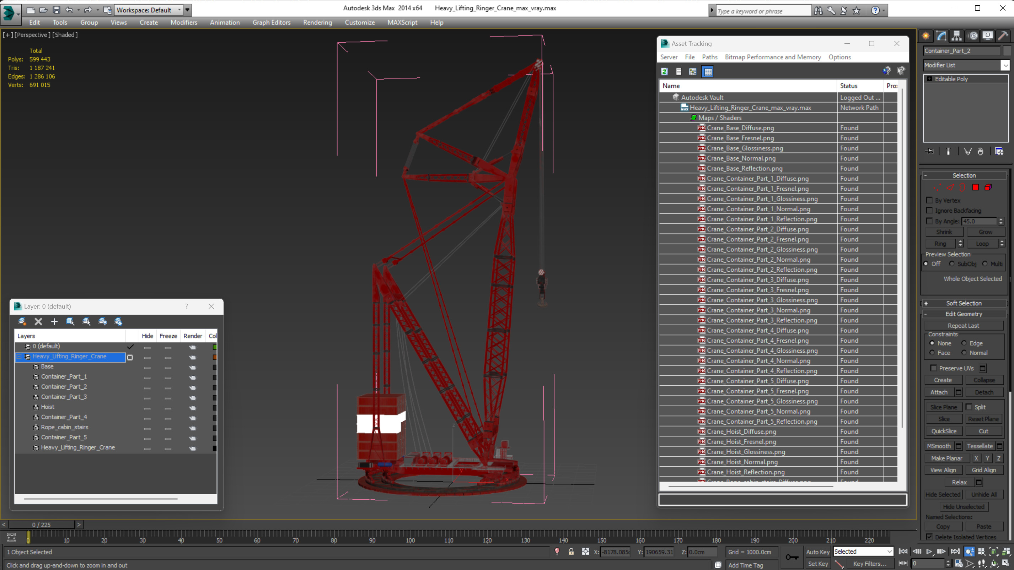This screenshot has width=1014, height=570.
Task: Click the Create command panel tab icon
Action: (x=926, y=36)
